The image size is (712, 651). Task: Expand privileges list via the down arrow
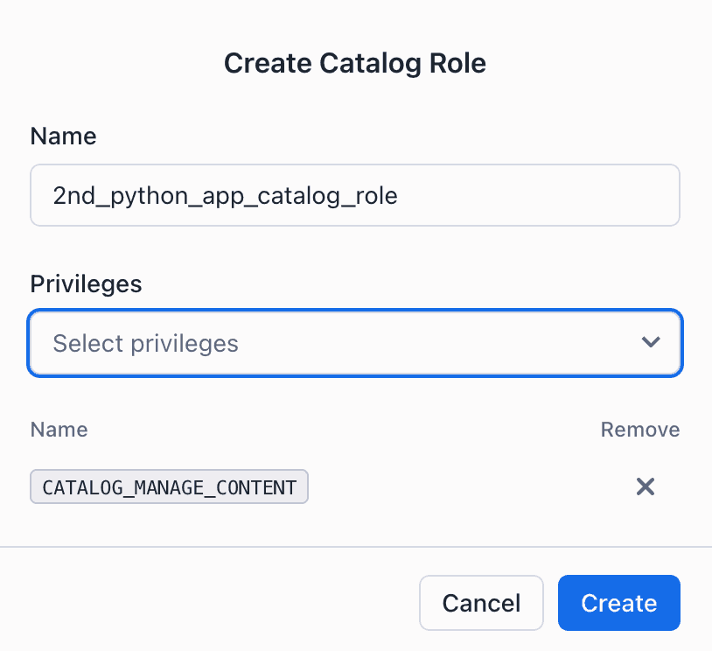click(x=651, y=342)
